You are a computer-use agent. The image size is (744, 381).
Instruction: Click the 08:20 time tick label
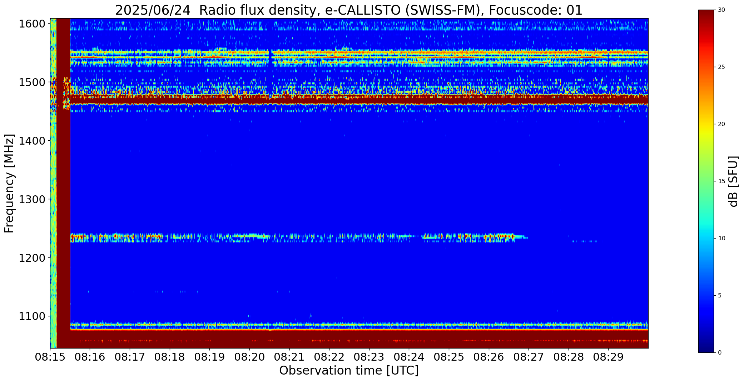[249, 357]
